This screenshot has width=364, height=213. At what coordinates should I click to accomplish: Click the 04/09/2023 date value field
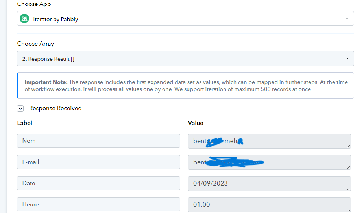(269, 184)
